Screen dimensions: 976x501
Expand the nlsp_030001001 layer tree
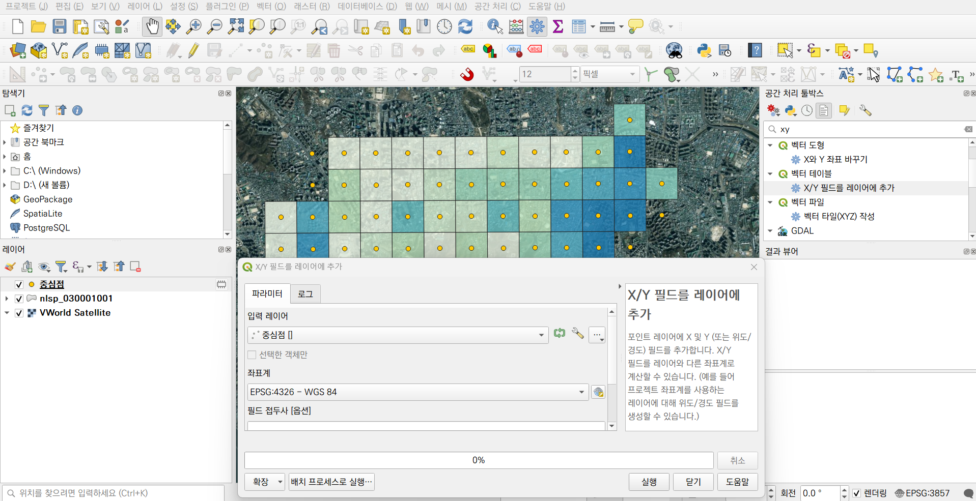(x=7, y=299)
